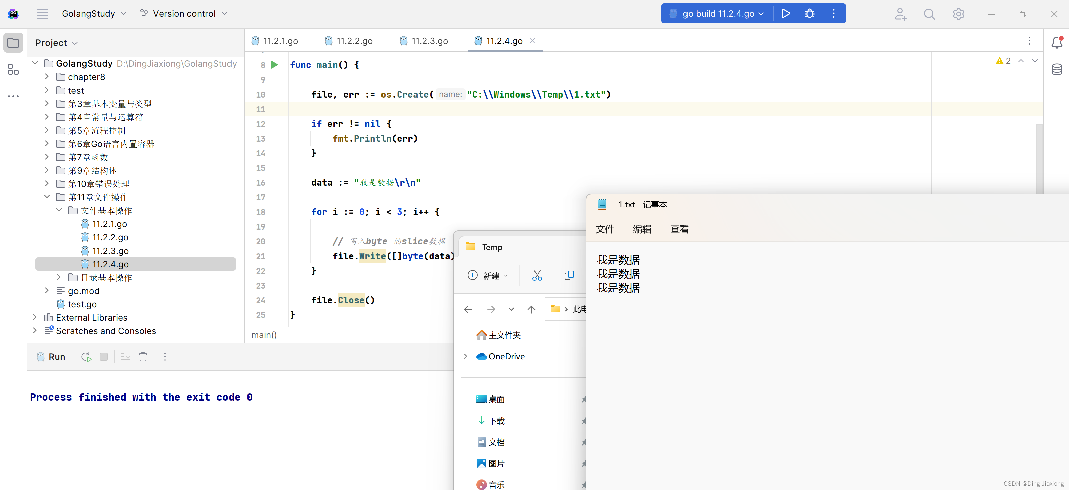Image resolution: width=1069 pixels, height=490 pixels.
Task: Select go.mod in project tree
Action: [84, 291]
